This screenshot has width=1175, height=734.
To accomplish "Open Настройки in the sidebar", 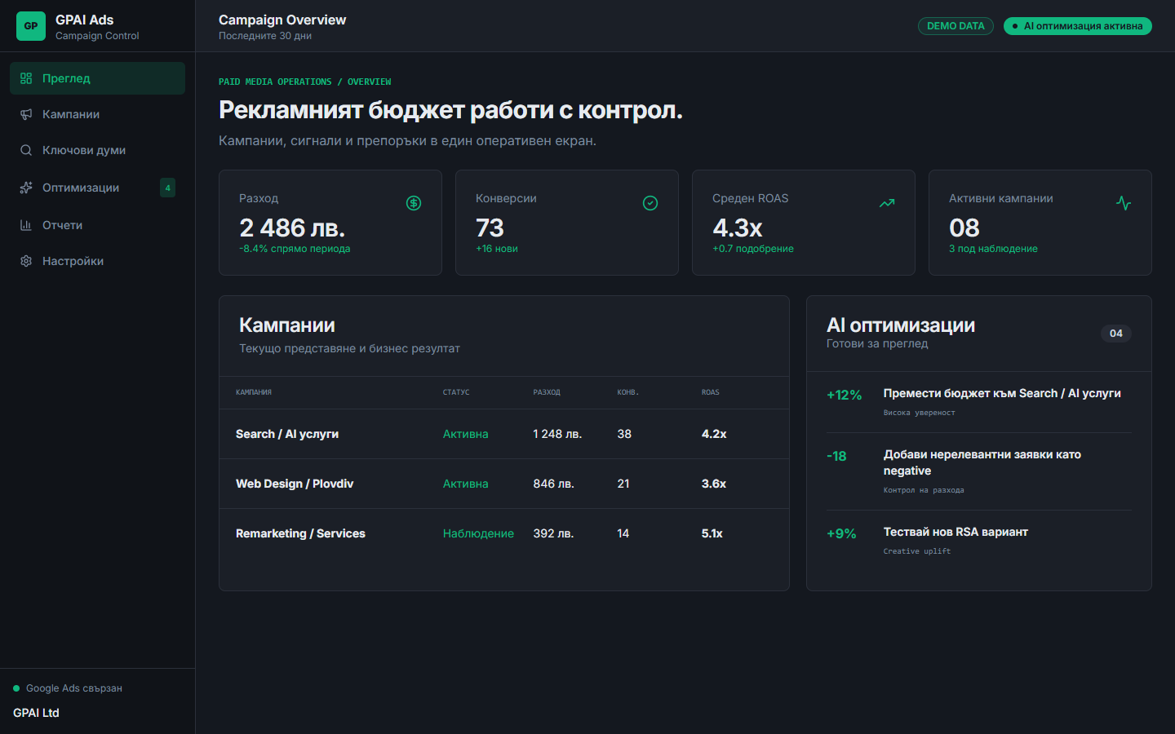I will click(97, 261).
